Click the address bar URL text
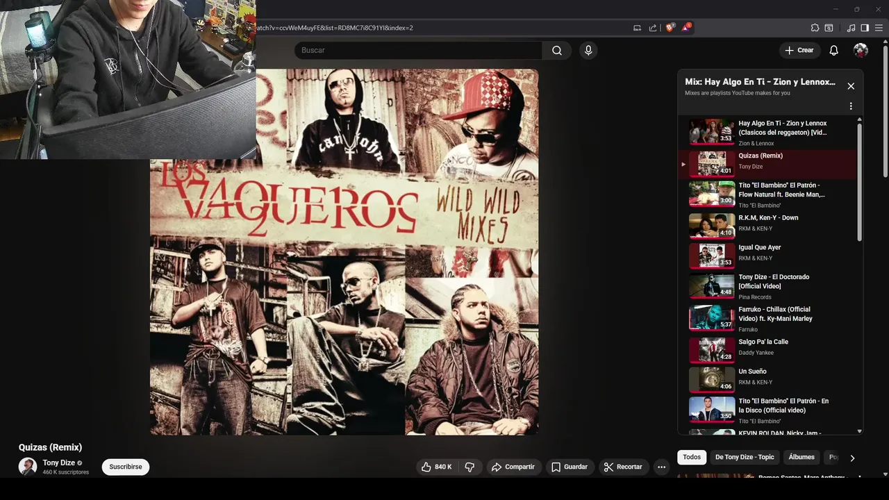The height and width of the screenshot is (500, 889). pos(333,28)
